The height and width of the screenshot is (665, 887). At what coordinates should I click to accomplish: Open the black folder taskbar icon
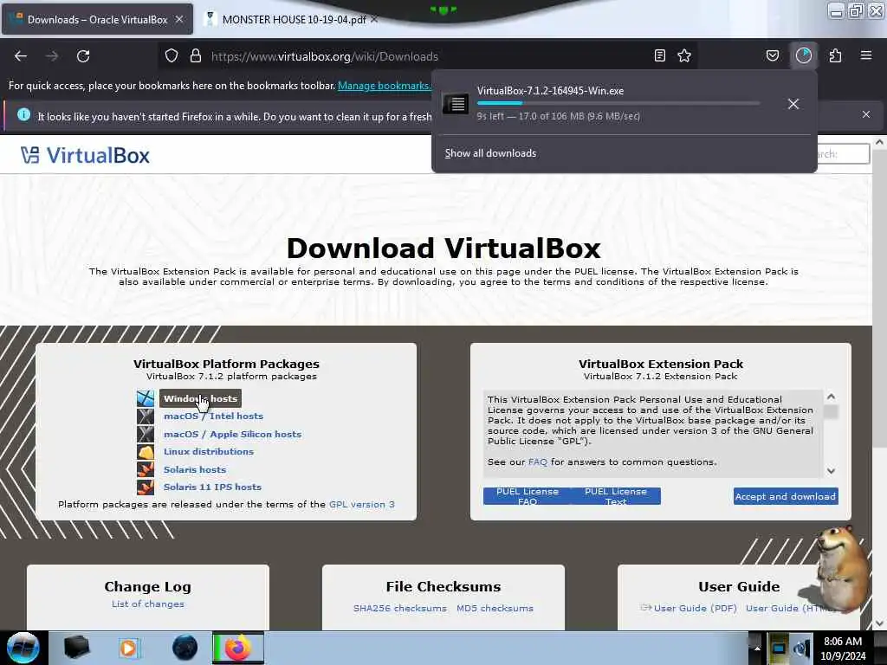(x=76, y=648)
